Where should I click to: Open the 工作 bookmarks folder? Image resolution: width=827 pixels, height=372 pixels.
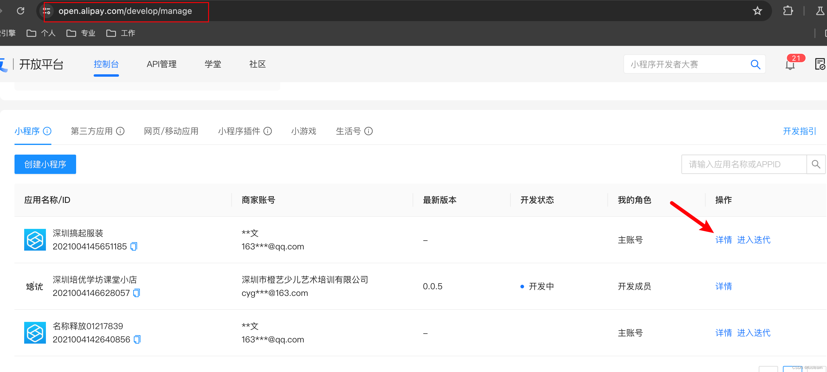coord(121,33)
